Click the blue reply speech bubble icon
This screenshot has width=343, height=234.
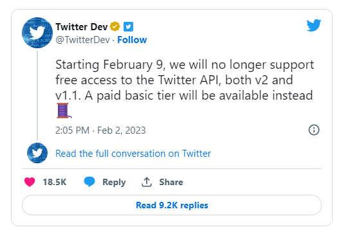point(89,181)
